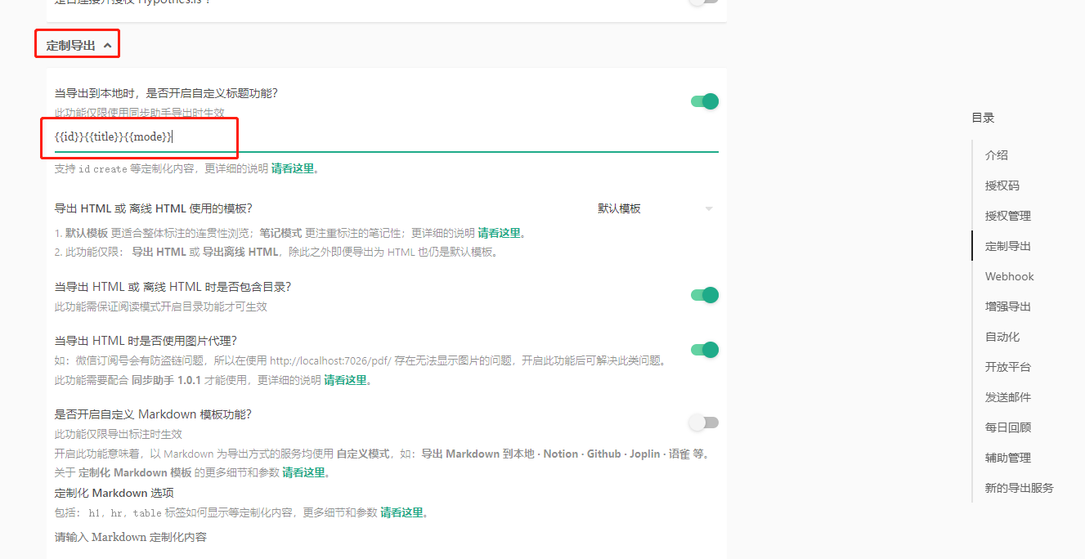Screen dimensions: 1085x559
Task: Open the 默认模板 HTML template dropdown
Action: [x=655, y=208]
